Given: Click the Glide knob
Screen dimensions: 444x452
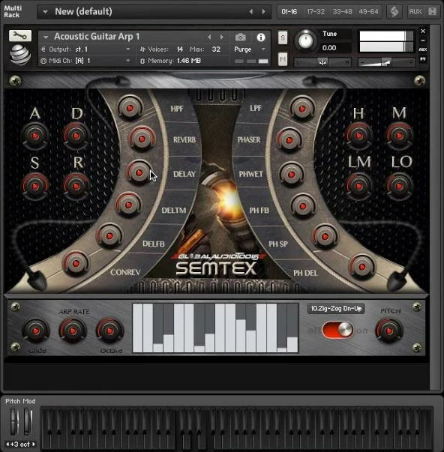Looking at the screenshot, I should [x=36, y=331].
